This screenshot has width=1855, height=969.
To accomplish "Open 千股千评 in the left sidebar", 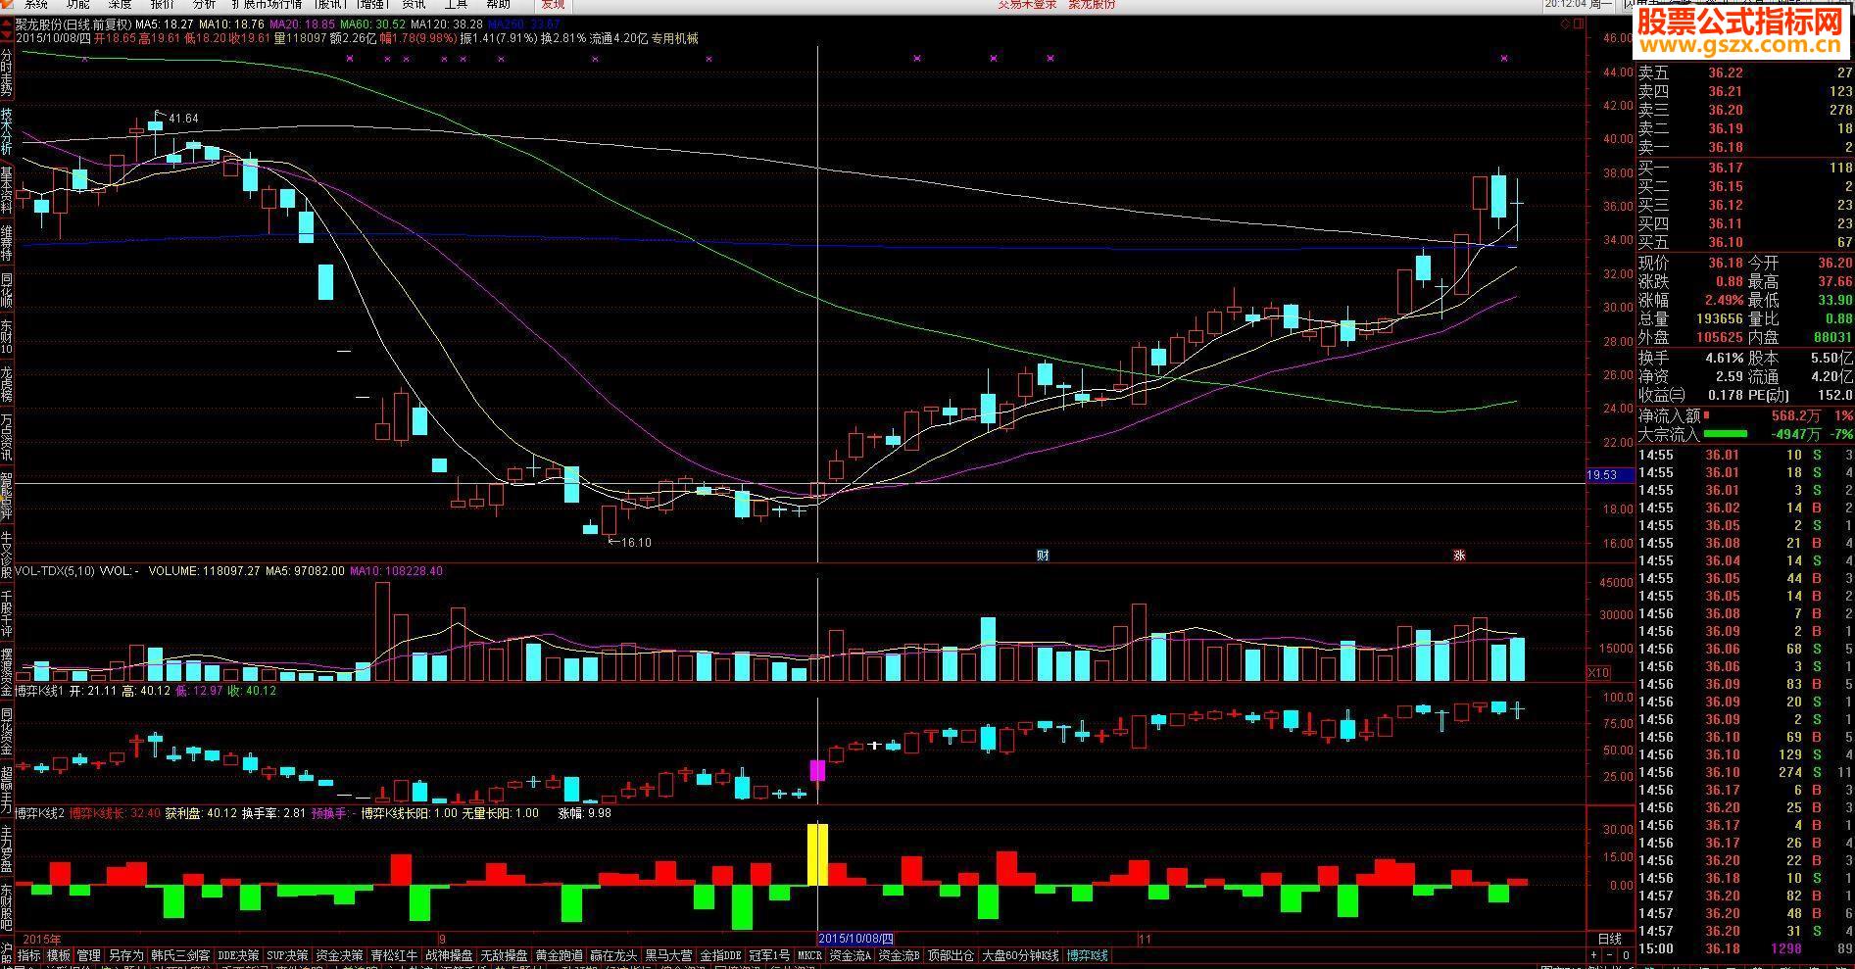I will point(7,612).
